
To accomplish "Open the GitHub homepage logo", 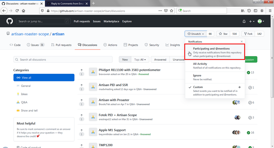I will pos(10,21).
